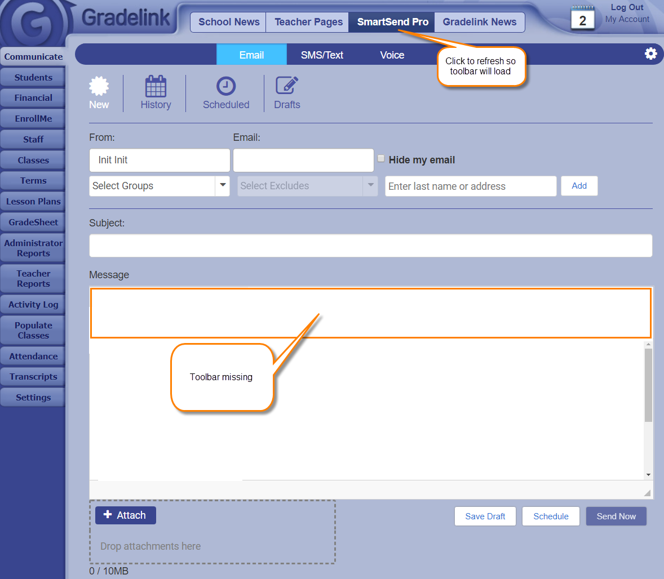664x579 pixels.
Task: Open the History calendar icon
Action: [x=156, y=86]
